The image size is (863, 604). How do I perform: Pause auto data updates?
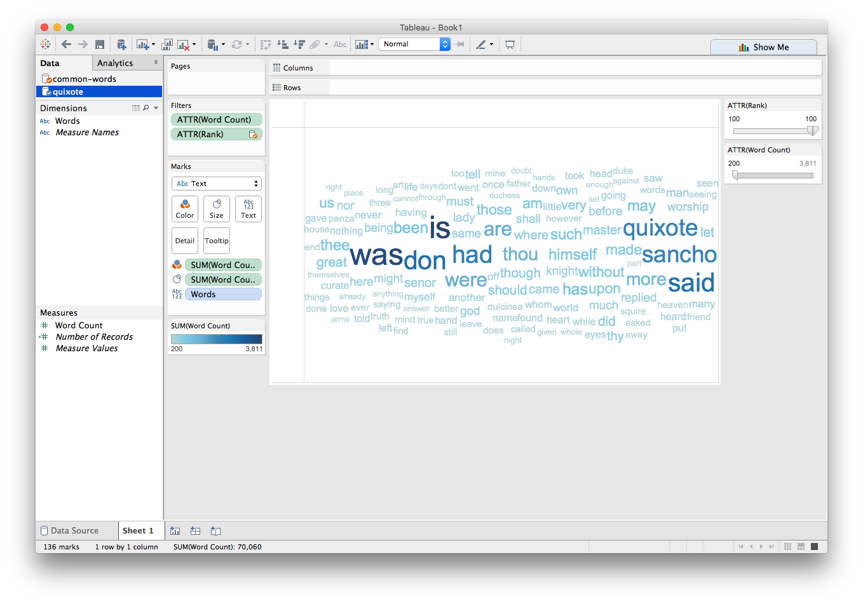point(213,44)
